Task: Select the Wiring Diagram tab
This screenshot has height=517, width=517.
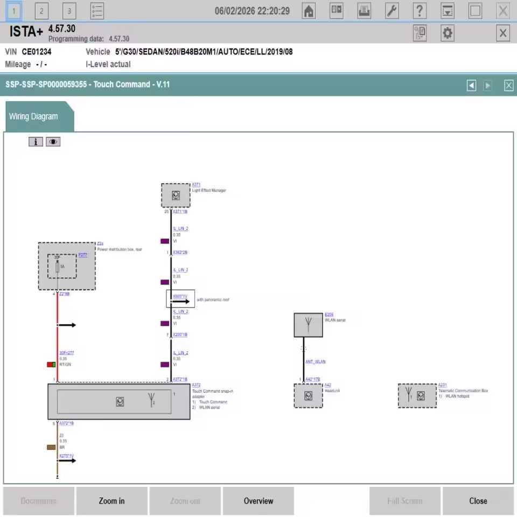Action: click(x=39, y=116)
